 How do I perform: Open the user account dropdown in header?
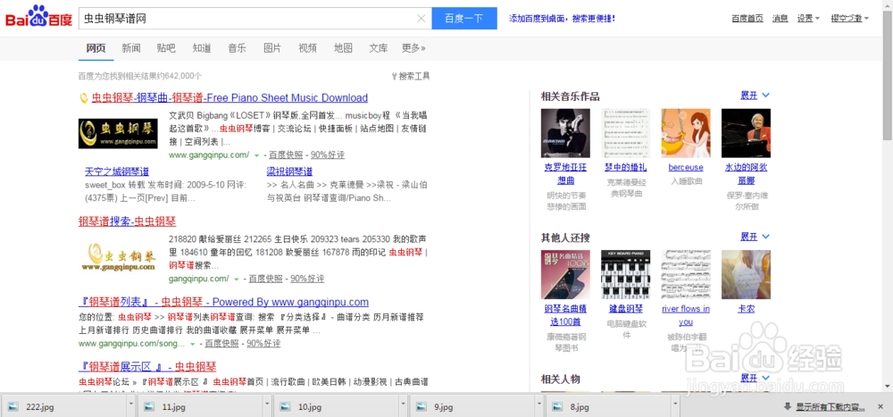(850, 18)
